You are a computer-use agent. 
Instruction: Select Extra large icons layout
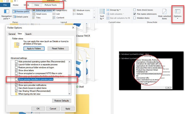(x=42, y=10)
